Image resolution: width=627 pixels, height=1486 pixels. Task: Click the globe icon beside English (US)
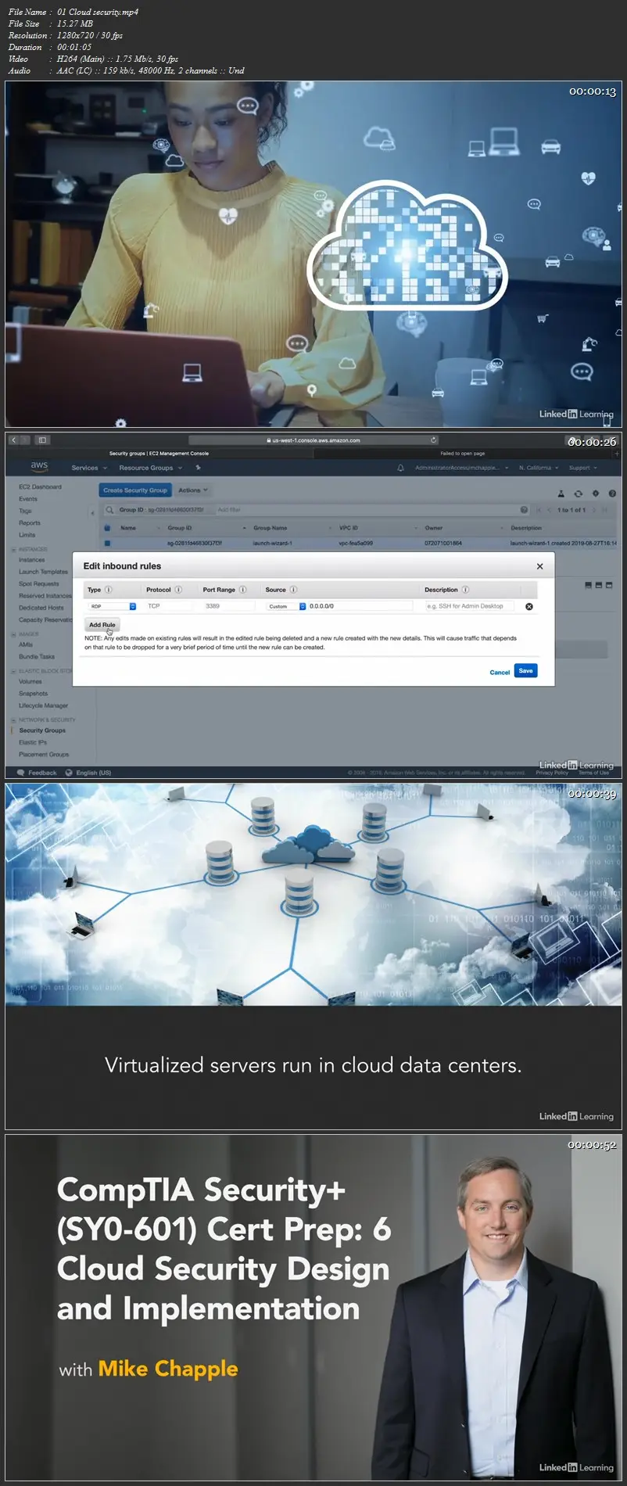pyautogui.click(x=69, y=773)
